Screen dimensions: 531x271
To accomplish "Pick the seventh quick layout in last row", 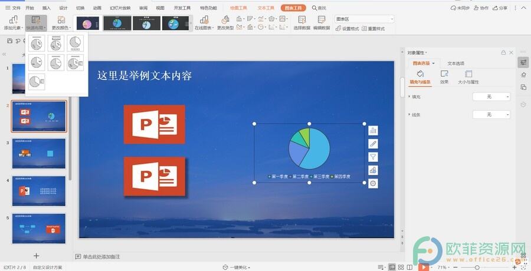I will click(x=37, y=81).
